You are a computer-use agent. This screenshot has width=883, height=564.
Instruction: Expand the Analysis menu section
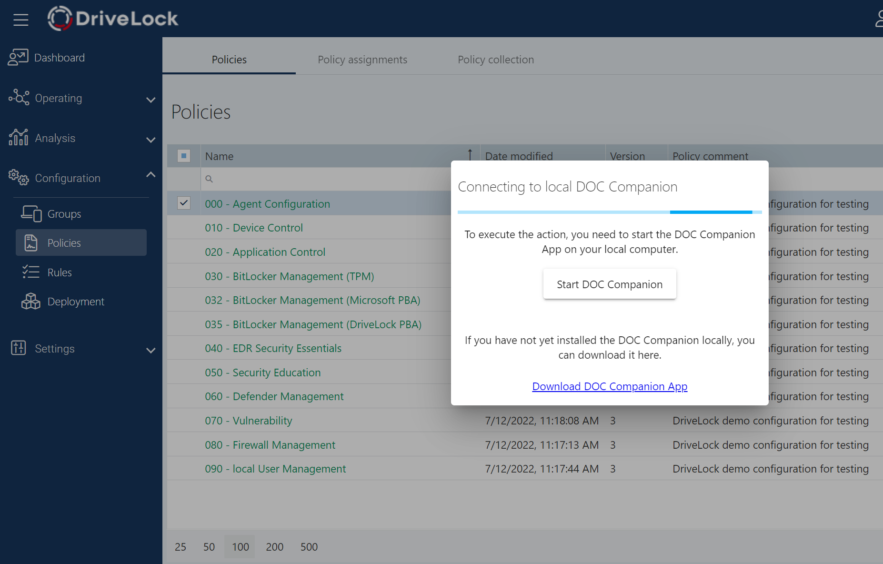[151, 140]
